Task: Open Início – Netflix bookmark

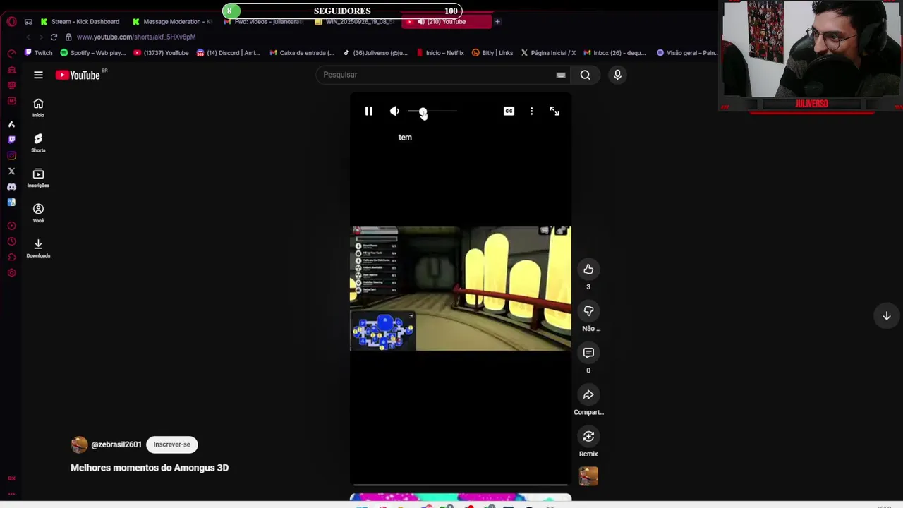Action: (440, 52)
